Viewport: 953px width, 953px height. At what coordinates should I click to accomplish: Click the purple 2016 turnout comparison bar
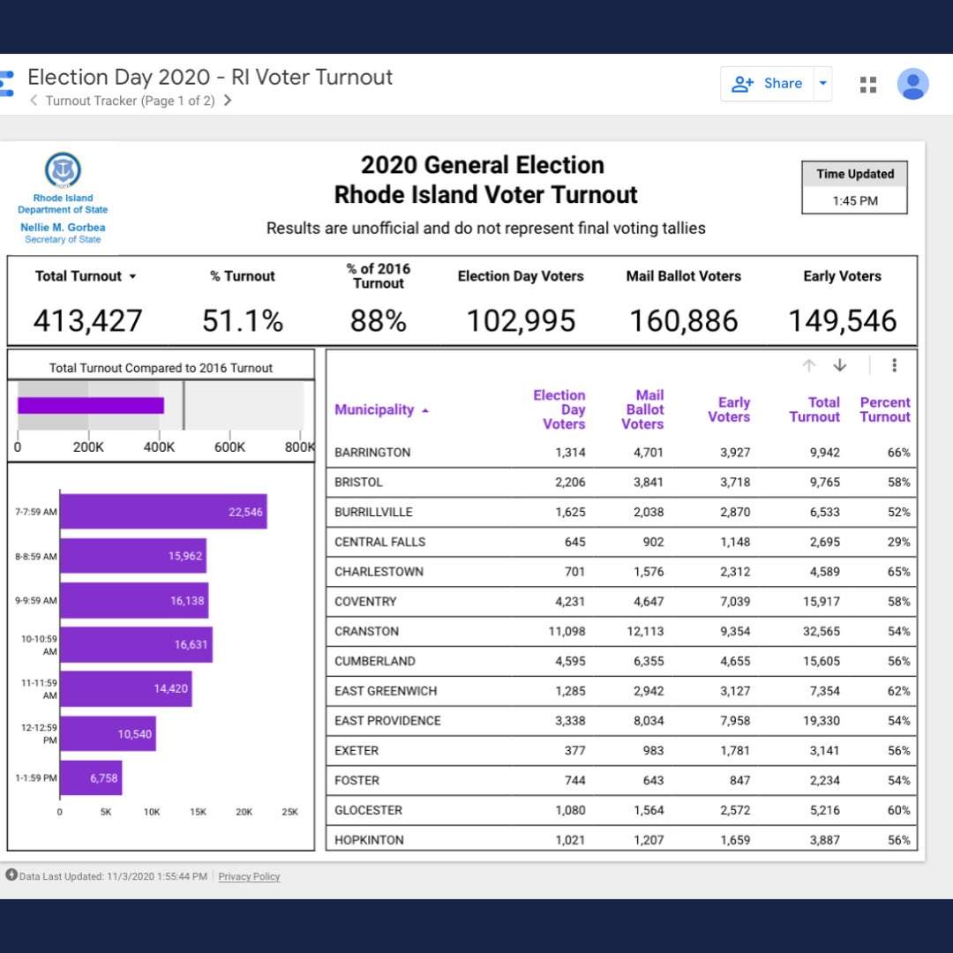click(x=91, y=405)
